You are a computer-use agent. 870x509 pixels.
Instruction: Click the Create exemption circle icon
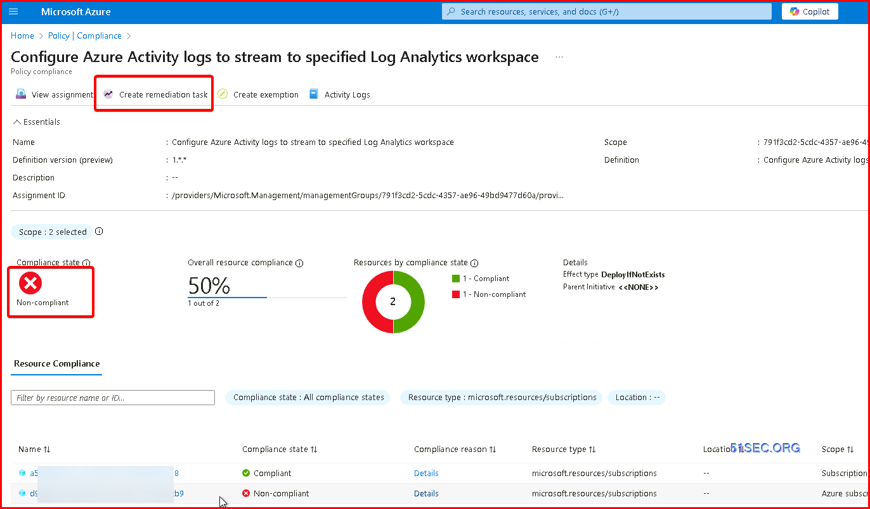[x=223, y=94]
